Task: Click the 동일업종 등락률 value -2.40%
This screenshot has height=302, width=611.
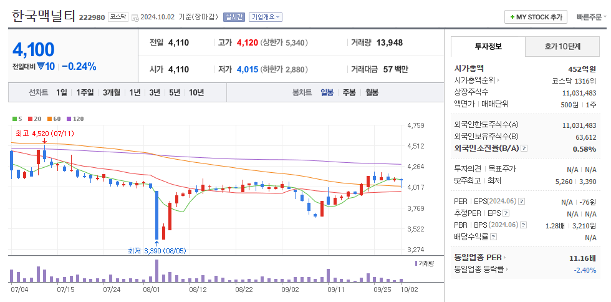Action: coord(585,270)
